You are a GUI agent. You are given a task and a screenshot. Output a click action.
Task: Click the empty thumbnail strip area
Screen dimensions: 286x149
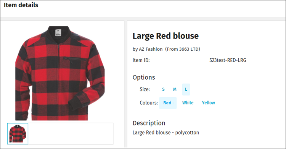pos(71,133)
